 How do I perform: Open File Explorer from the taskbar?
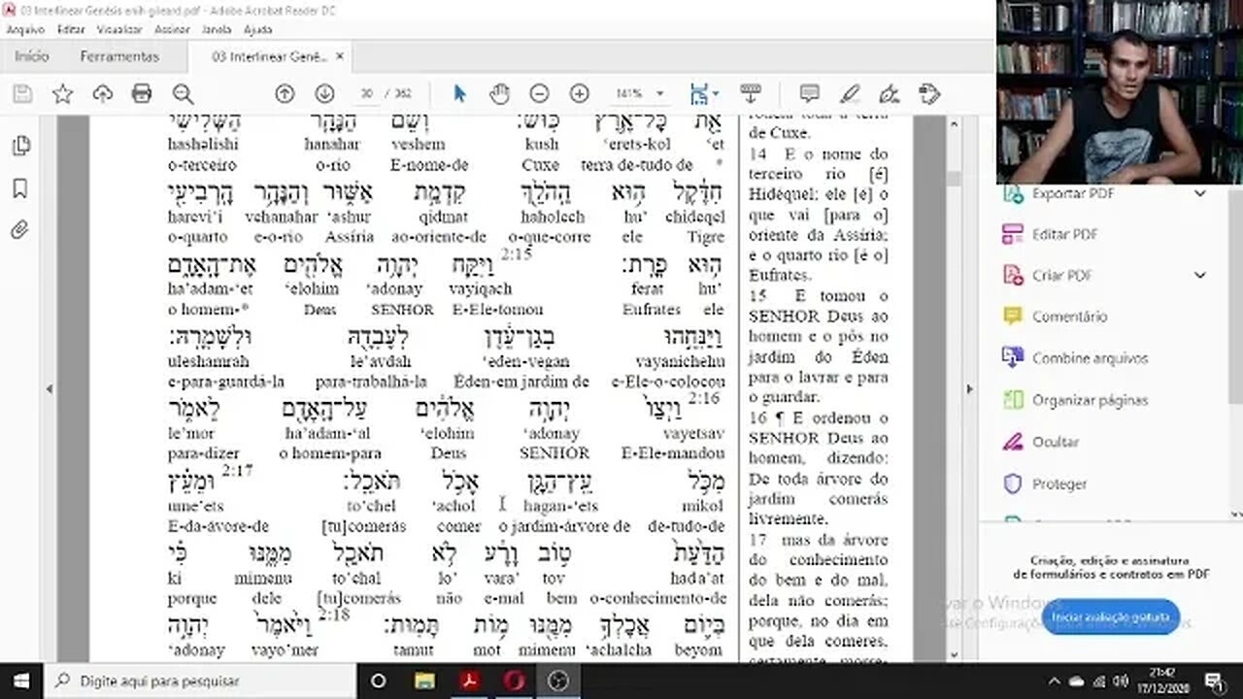click(x=424, y=680)
